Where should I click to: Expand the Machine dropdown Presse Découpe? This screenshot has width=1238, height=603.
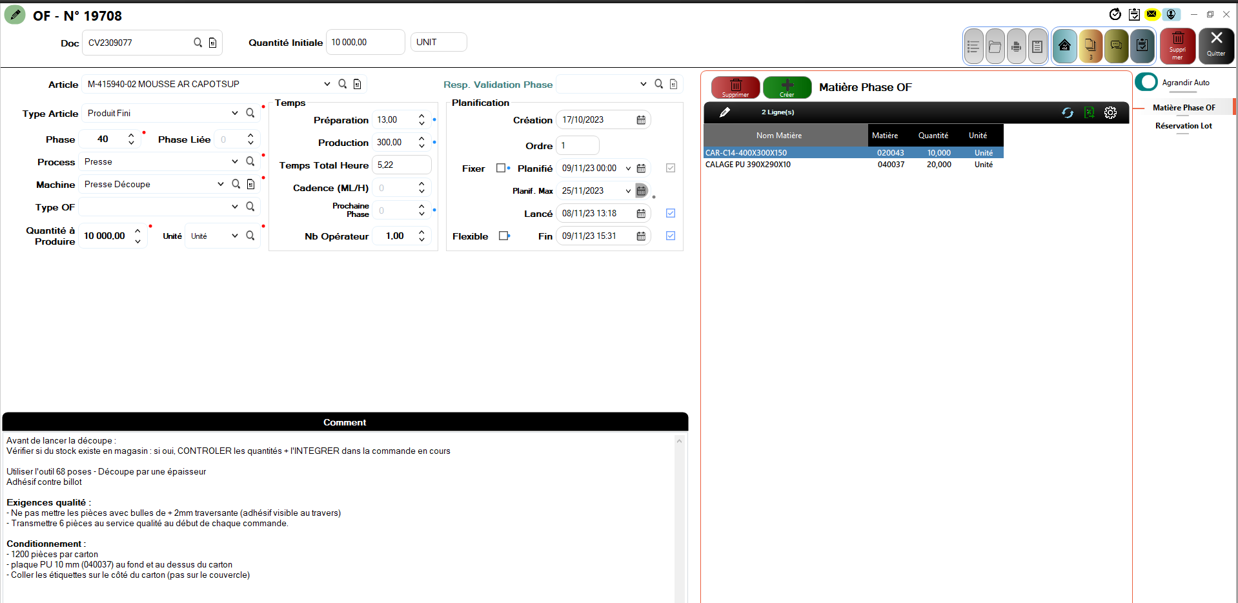point(221,184)
